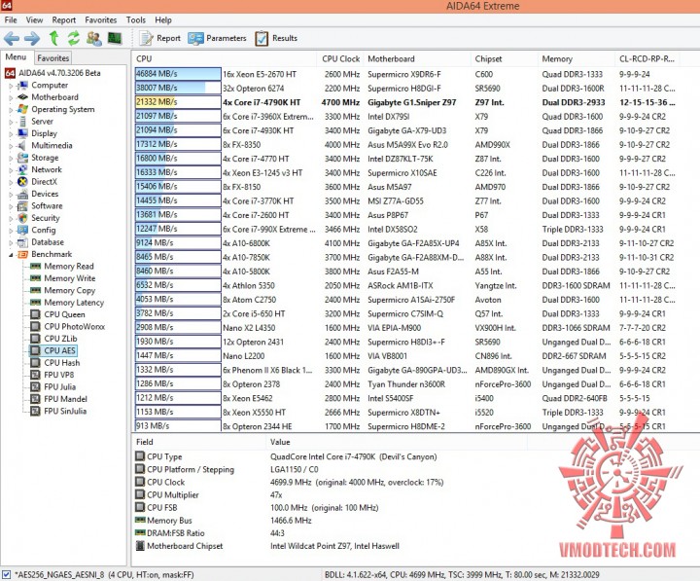
Task: Click the Back arrow toolbar icon
Action: click(x=12, y=38)
